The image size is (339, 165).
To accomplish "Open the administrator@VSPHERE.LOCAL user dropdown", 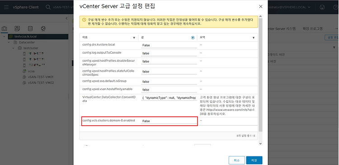I will pos(289,7).
